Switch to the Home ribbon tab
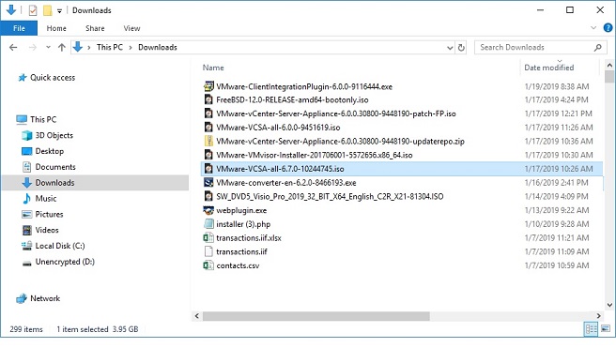 pyautogui.click(x=56, y=28)
